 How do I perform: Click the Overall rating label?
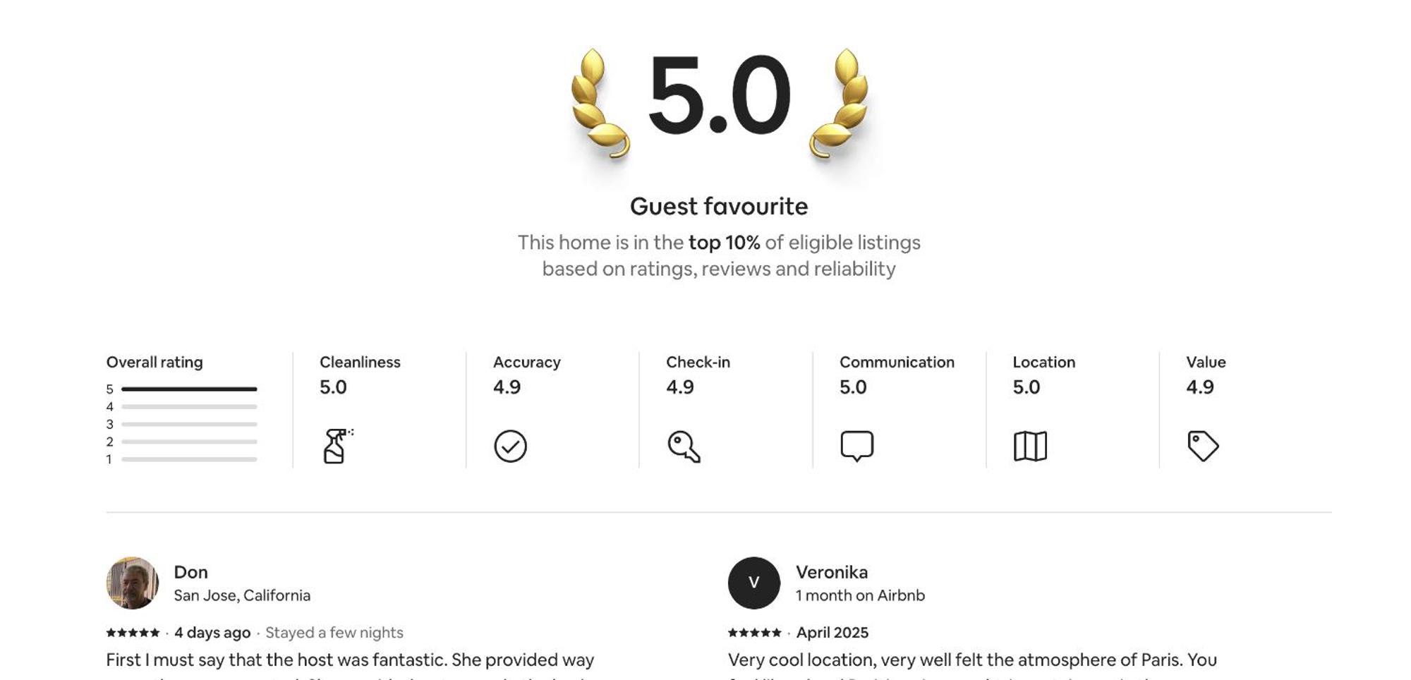click(155, 362)
